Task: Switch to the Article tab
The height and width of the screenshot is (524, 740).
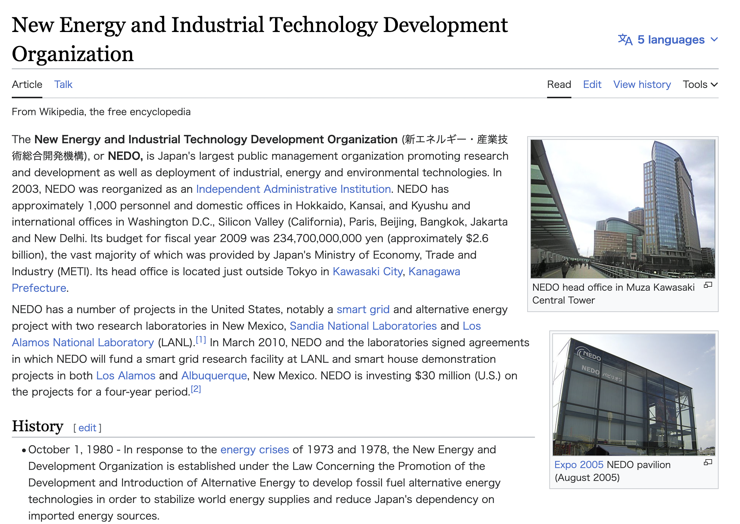Action: tap(27, 85)
